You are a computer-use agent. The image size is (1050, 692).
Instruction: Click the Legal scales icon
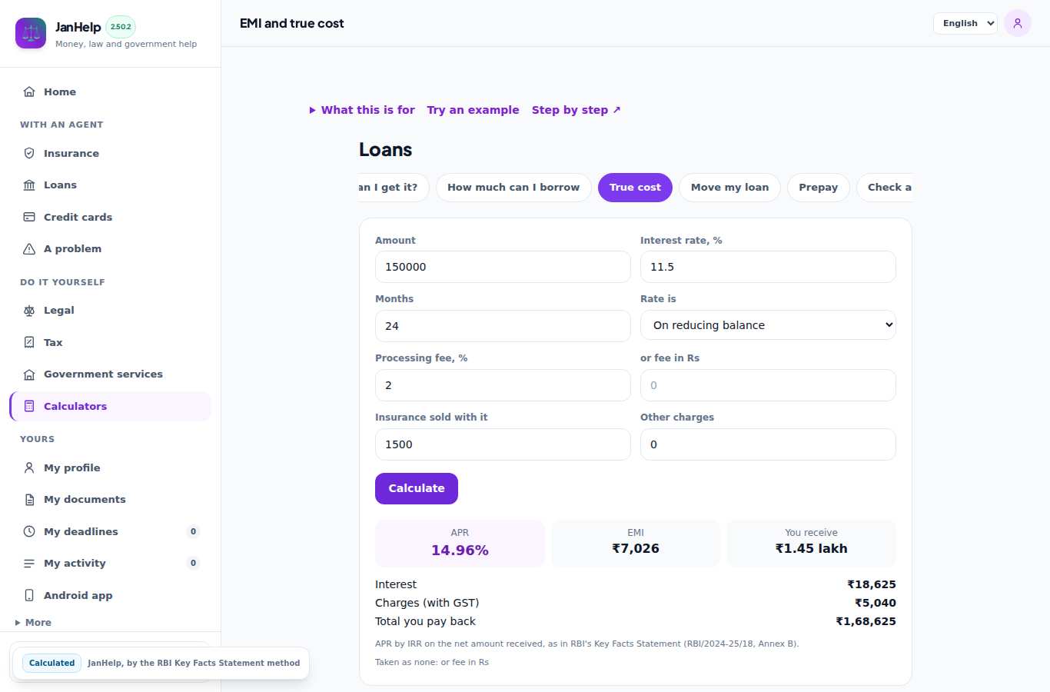tap(29, 311)
